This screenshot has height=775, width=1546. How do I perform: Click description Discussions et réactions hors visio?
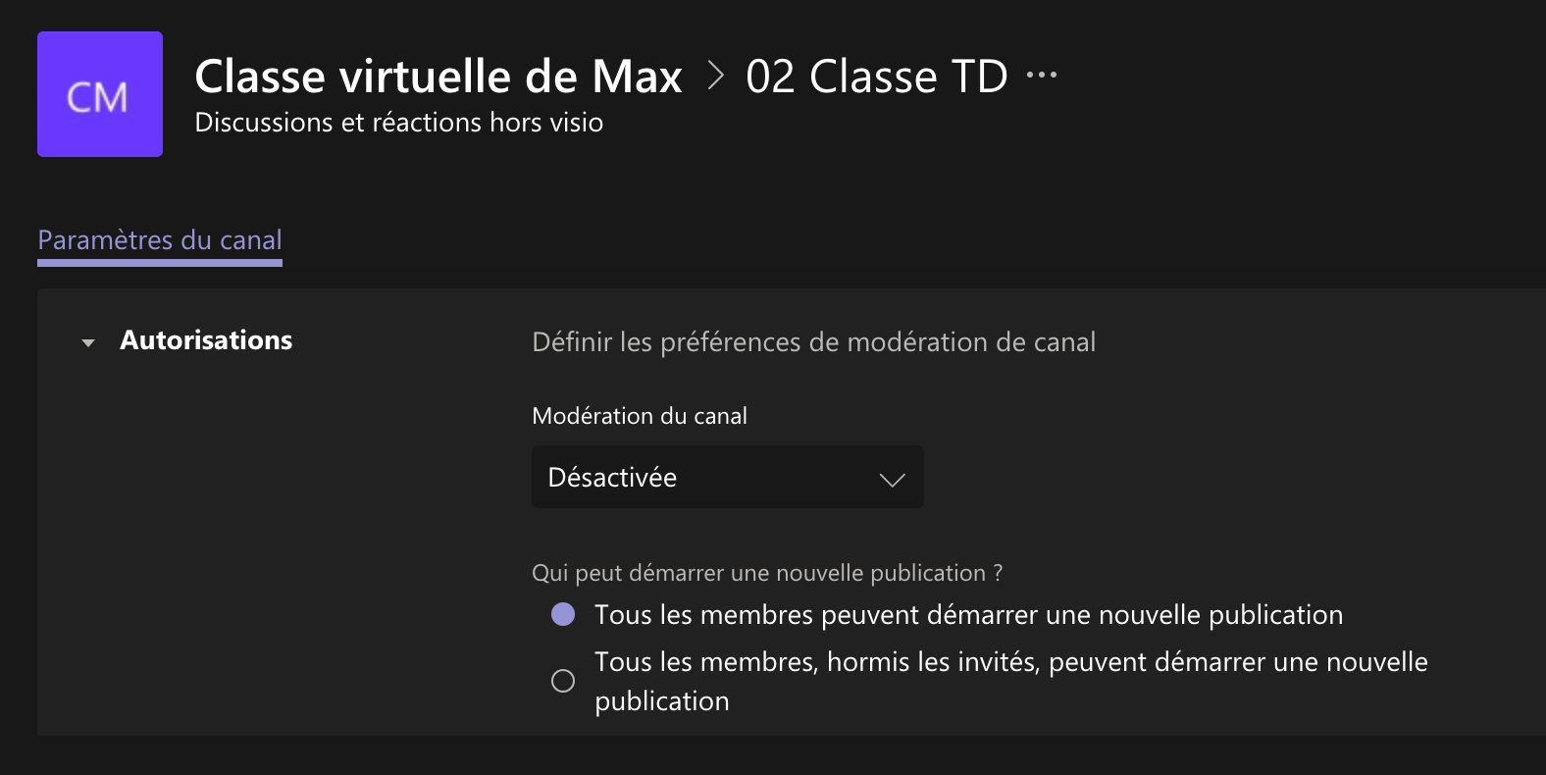(x=399, y=123)
